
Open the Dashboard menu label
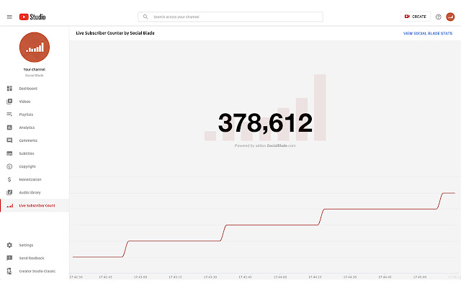click(28, 89)
